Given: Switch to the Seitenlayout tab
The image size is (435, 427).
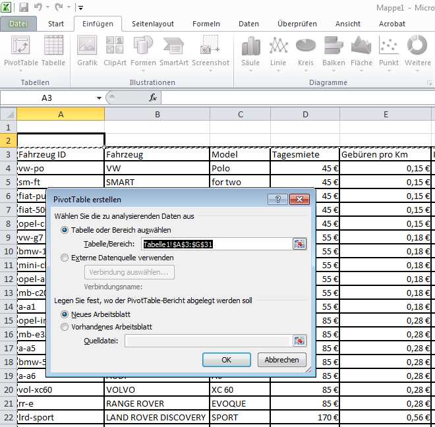Looking at the screenshot, I should 153,24.
